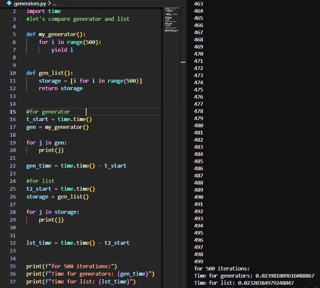Click 'for j in gen:' loop line
The height and width of the screenshot is (288, 320).
point(47,143)
